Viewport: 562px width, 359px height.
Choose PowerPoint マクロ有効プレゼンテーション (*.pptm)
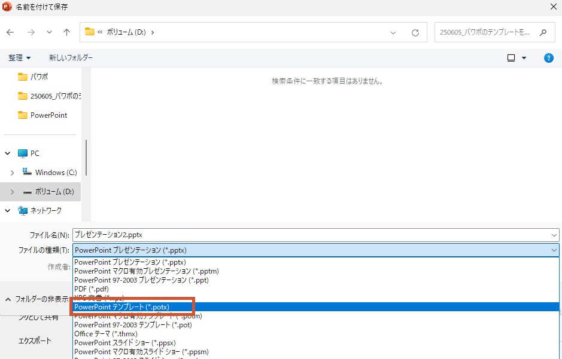[315, 271]
